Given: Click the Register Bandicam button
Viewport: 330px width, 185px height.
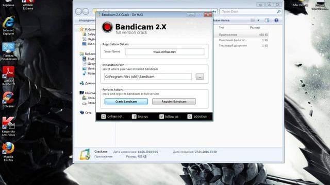Looking at the screenshot, I should 174,102.
